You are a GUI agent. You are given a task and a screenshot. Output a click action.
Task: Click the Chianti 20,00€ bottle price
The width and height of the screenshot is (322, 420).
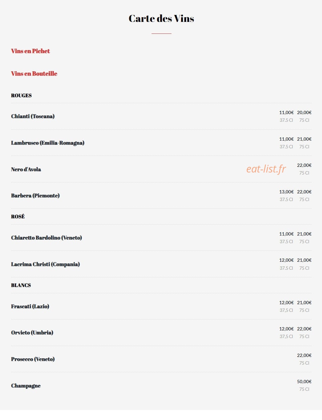(x=304, y=112)
